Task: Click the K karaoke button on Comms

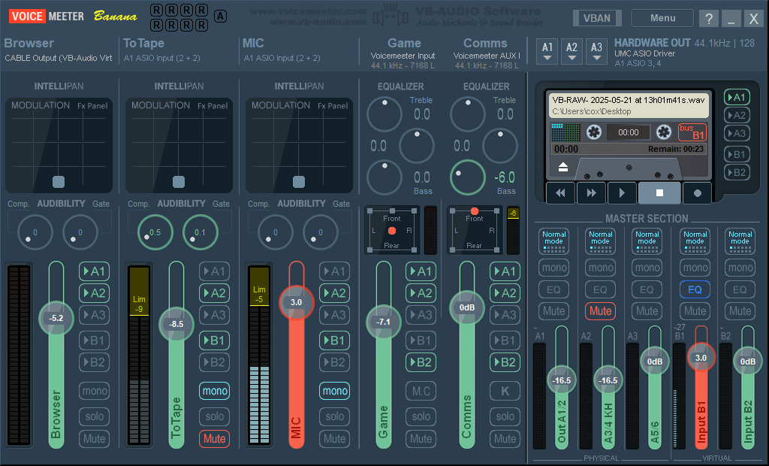Action: click(x=505, y=391)
